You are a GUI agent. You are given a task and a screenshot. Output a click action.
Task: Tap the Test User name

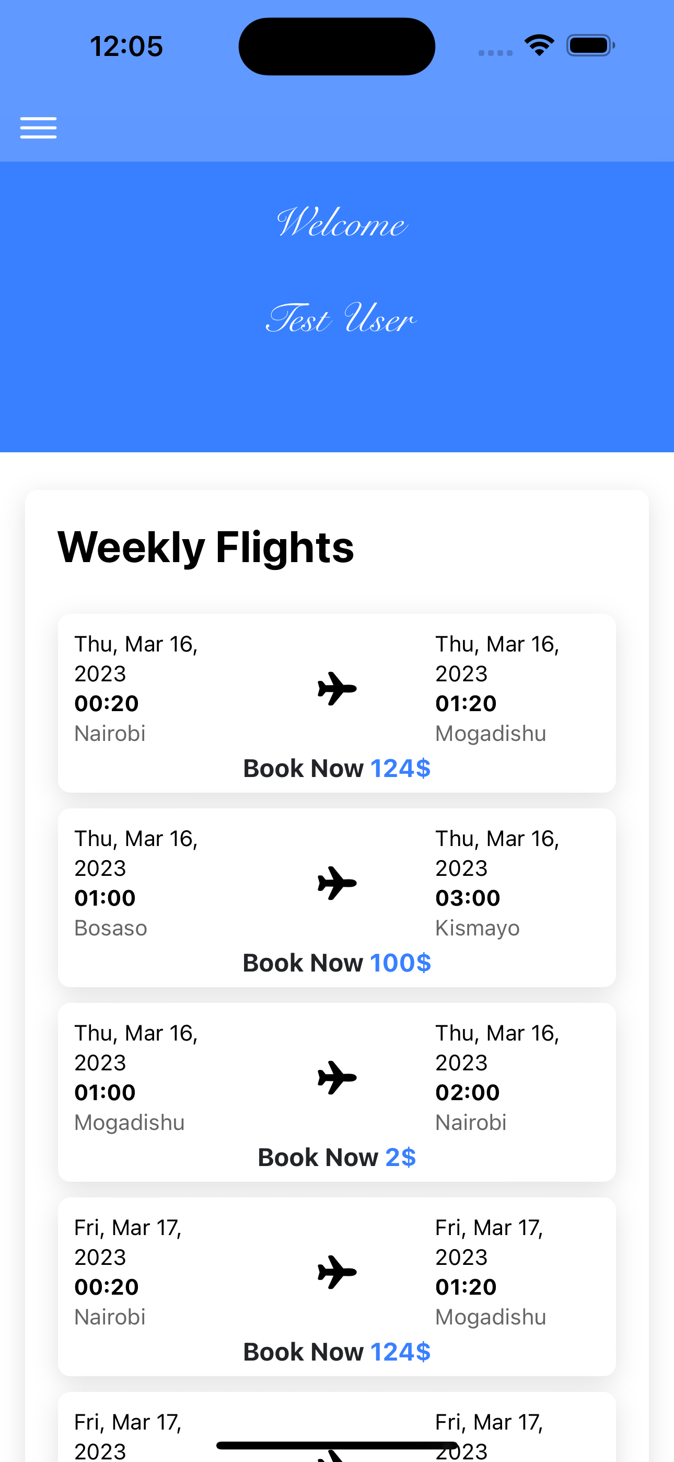pyautogui.click(x=341, y=318)
